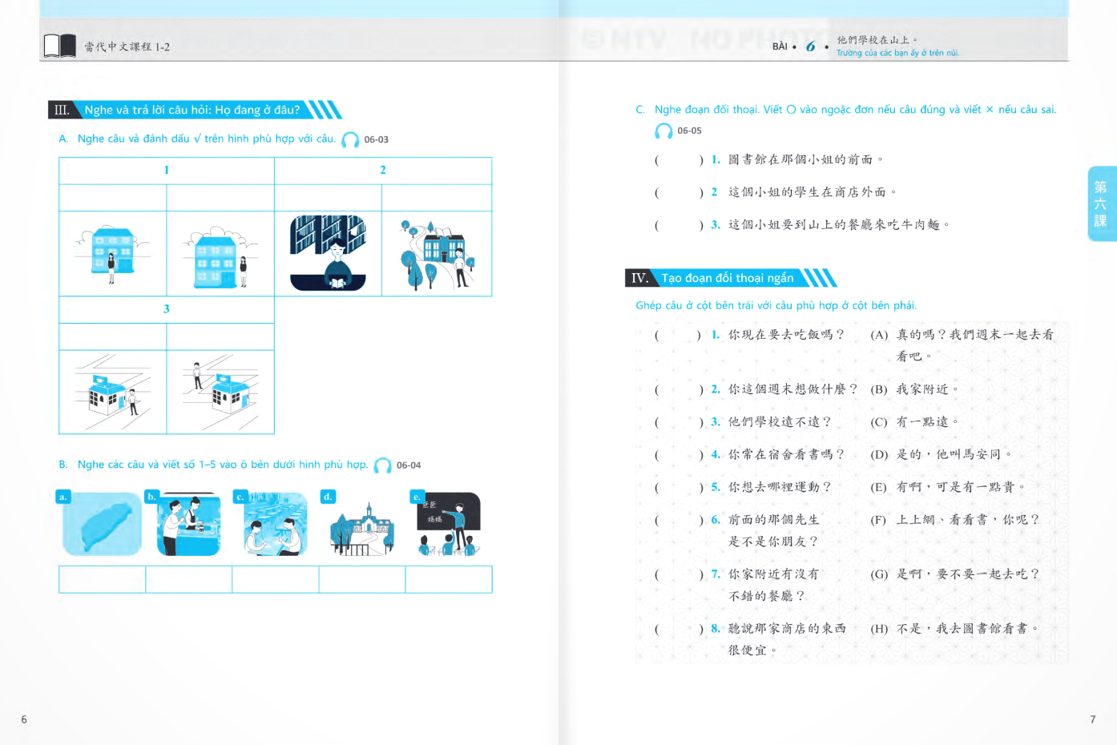Viewport: 1117px width, 745px height.
Task: Select the teacher at blackboard picture labeled e
Action: [x=449, y=525]
